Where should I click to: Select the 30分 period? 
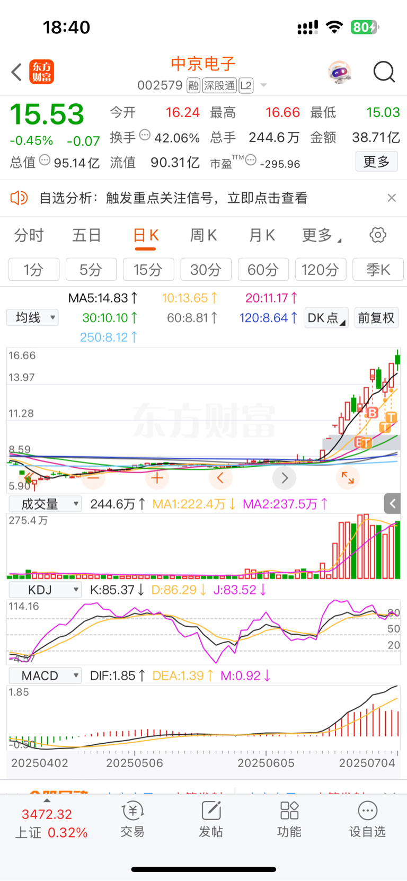point(206,270)
